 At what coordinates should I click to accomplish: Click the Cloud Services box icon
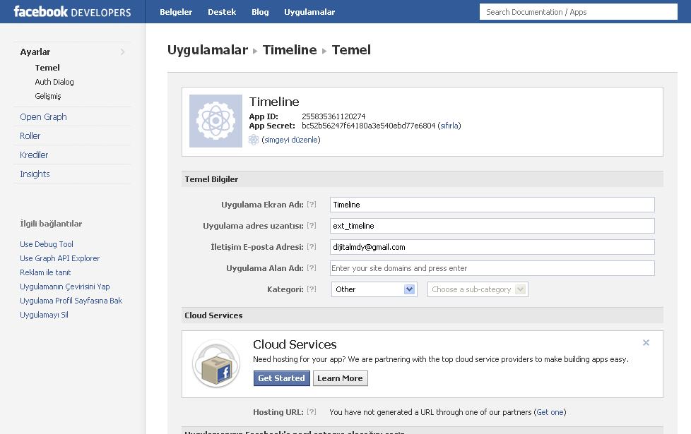216,363
